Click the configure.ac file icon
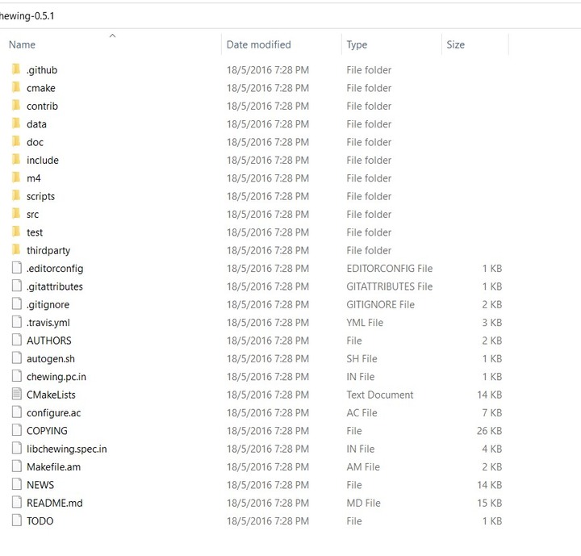This screenshot has width=581, height=556. (x=17, y=412)
